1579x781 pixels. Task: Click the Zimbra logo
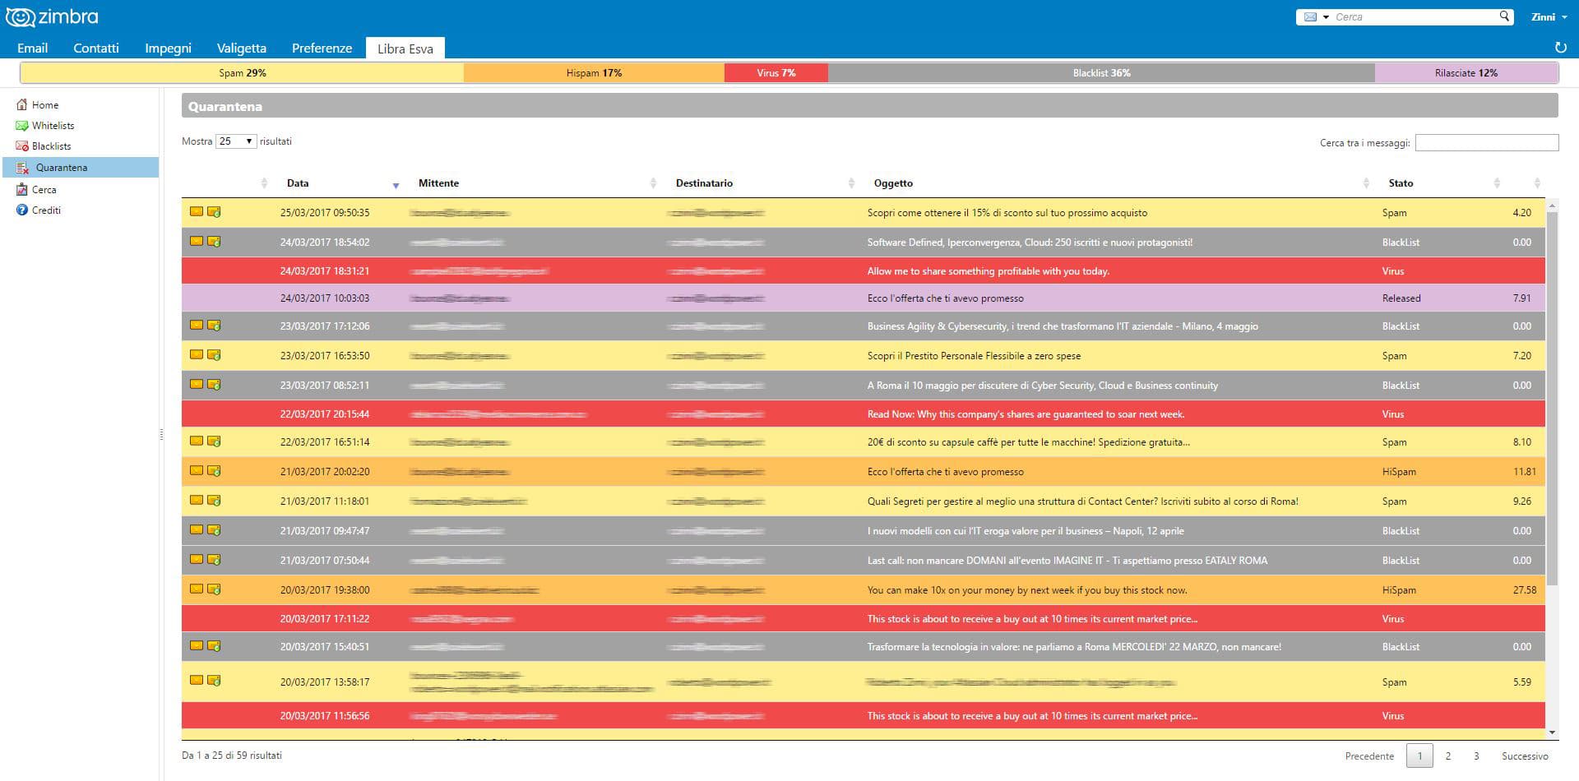pyautogui.click(x=52, y=16)
